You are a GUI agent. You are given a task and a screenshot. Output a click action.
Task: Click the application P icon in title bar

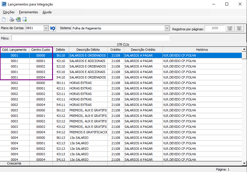(4, 4)
